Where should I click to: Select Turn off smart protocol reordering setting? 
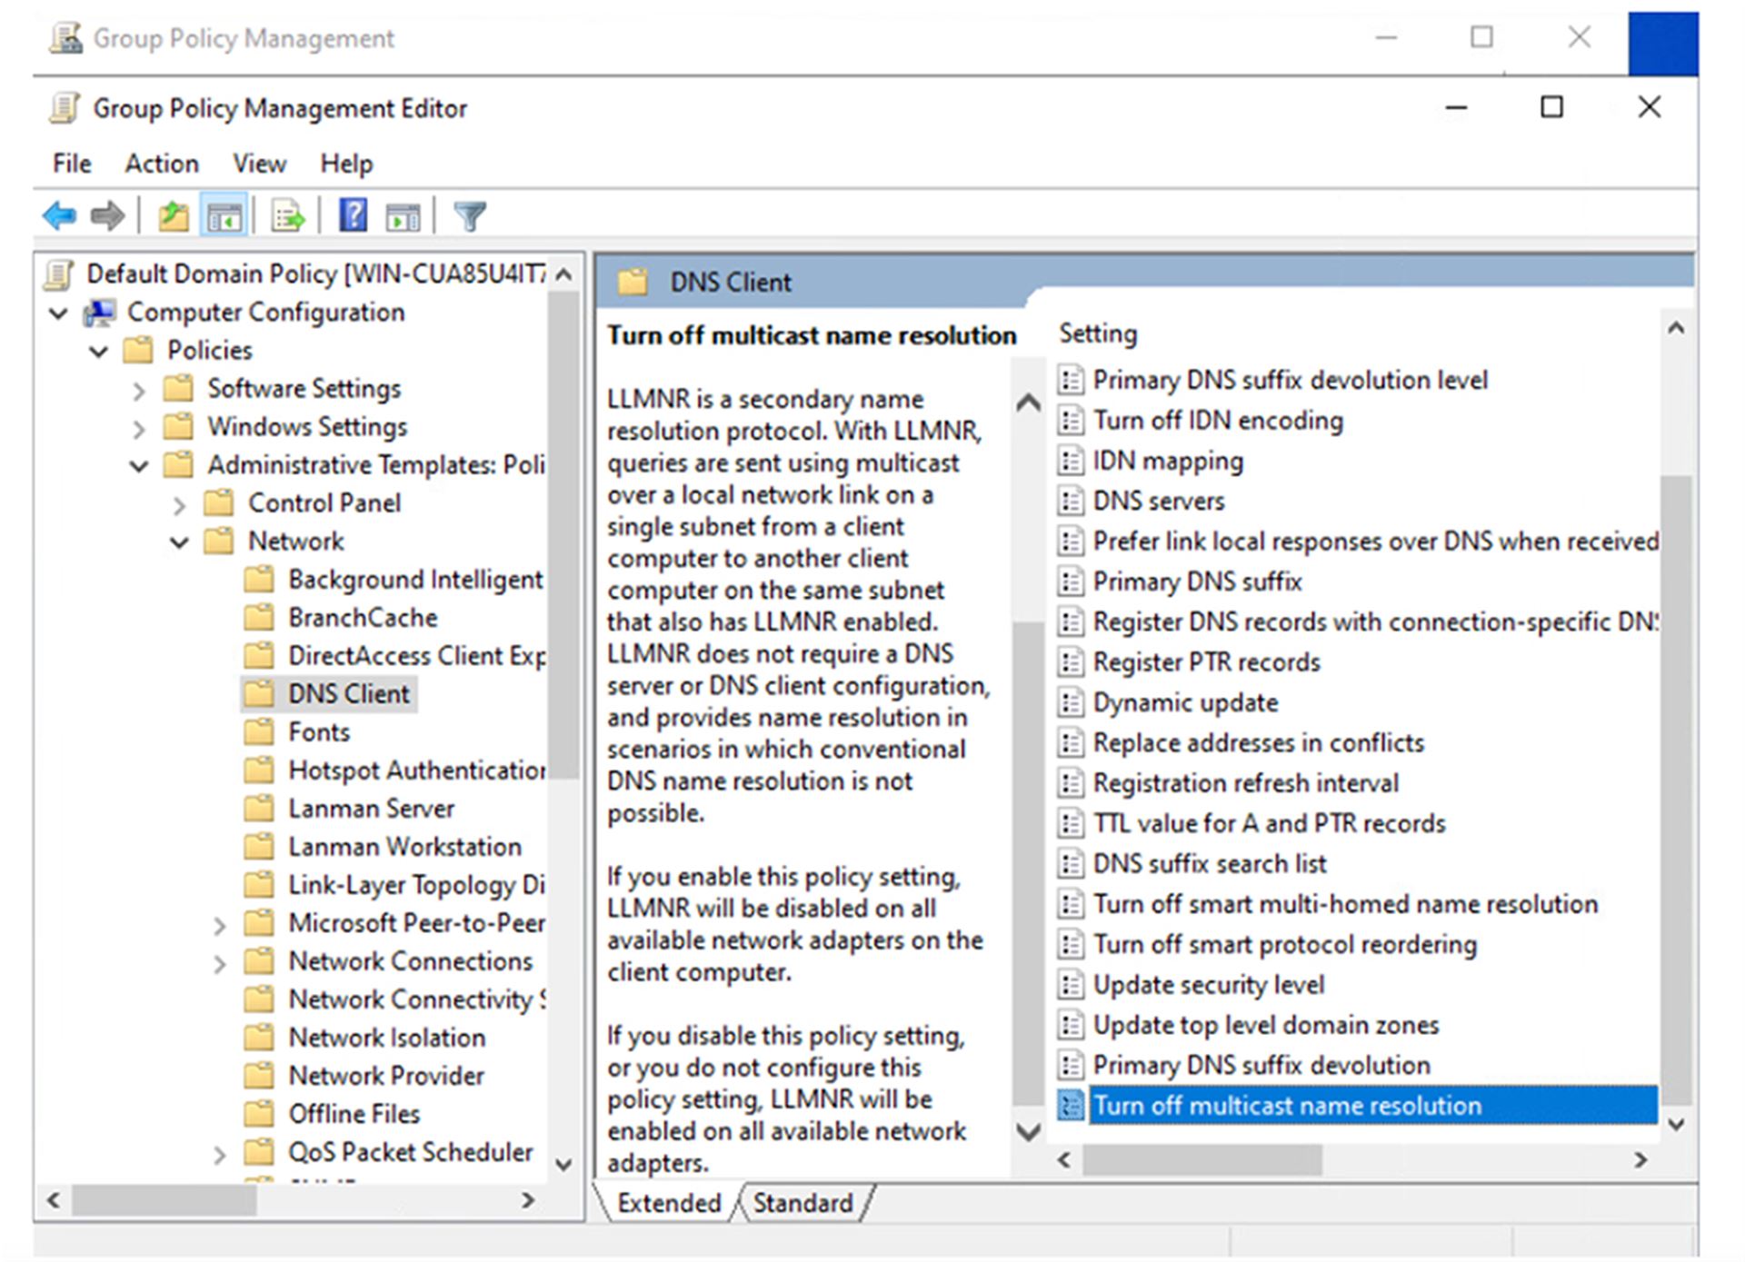point(1284,944)
